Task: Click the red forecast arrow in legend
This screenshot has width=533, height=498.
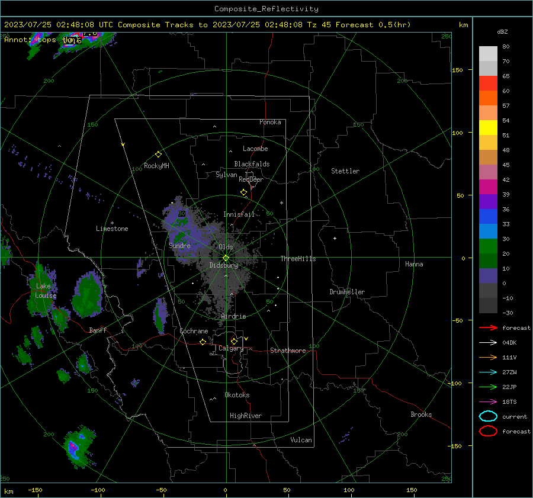Action: (x=488, y=327)
